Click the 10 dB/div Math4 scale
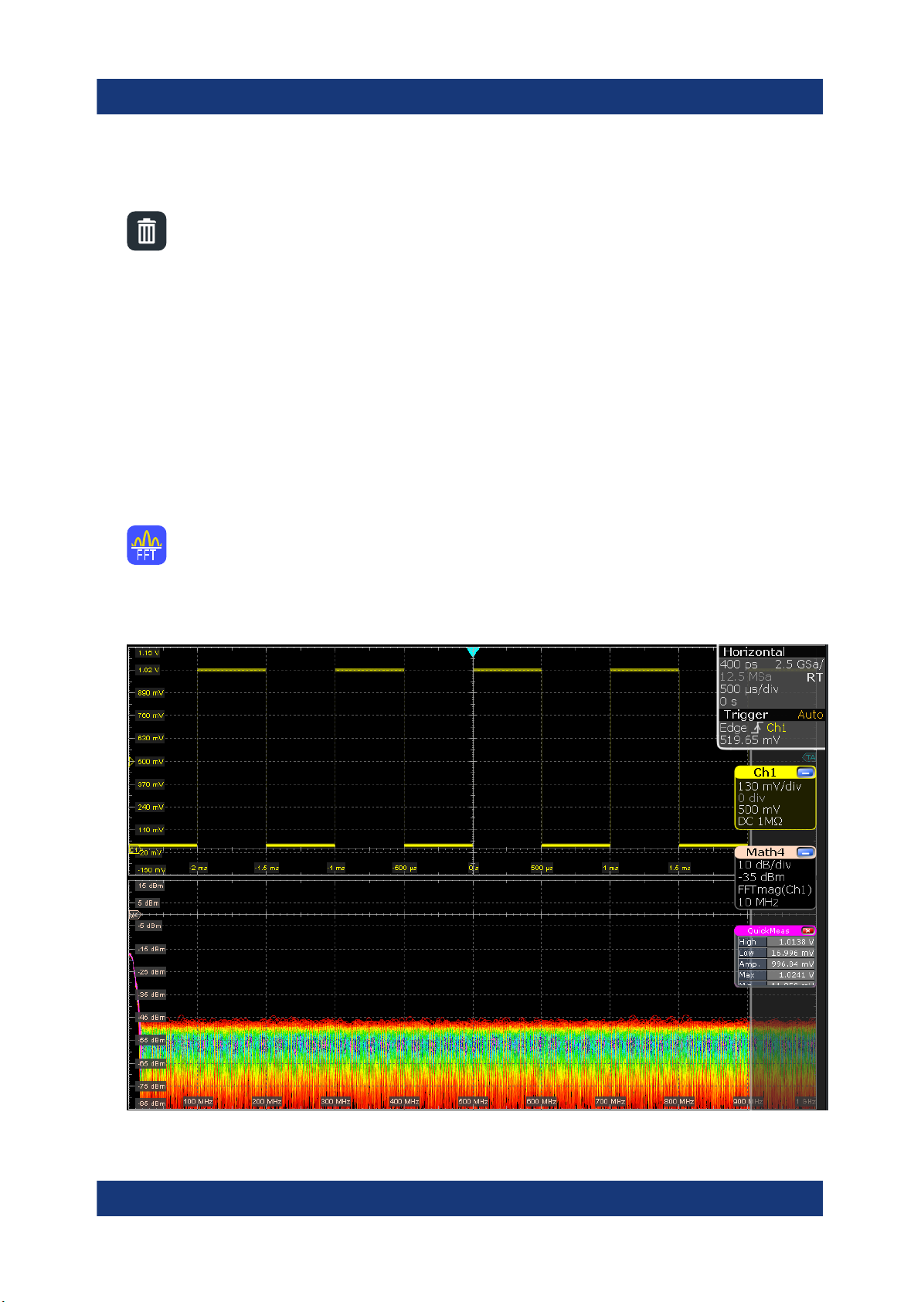The height and width of the screenshot is (1302, 921). [764, 865]
